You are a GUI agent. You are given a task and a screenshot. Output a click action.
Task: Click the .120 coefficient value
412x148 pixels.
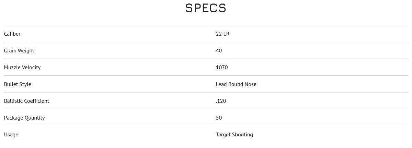tap(221, 101)
